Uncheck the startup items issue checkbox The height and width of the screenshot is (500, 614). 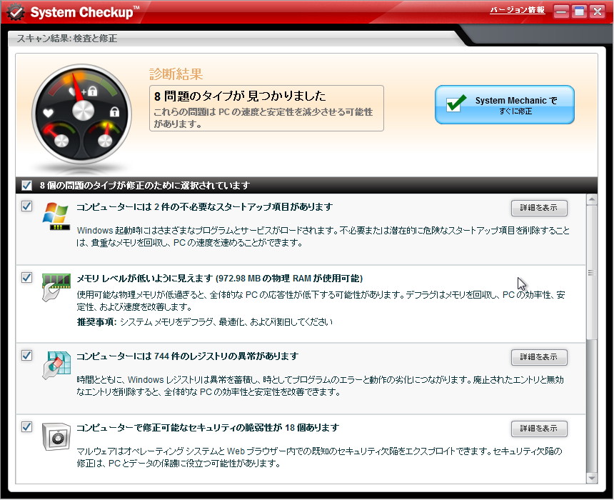[26, 206]
